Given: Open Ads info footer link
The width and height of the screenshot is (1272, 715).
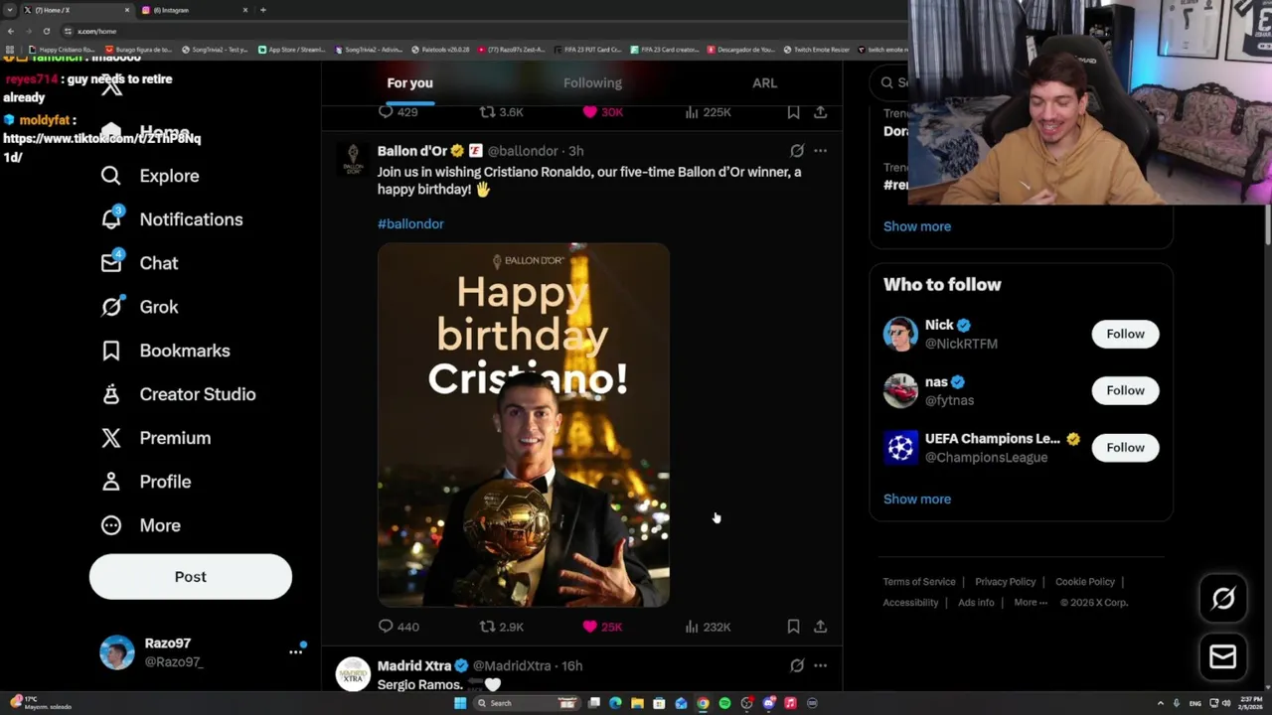Looking at the screenshot, I should pos(976,603).
